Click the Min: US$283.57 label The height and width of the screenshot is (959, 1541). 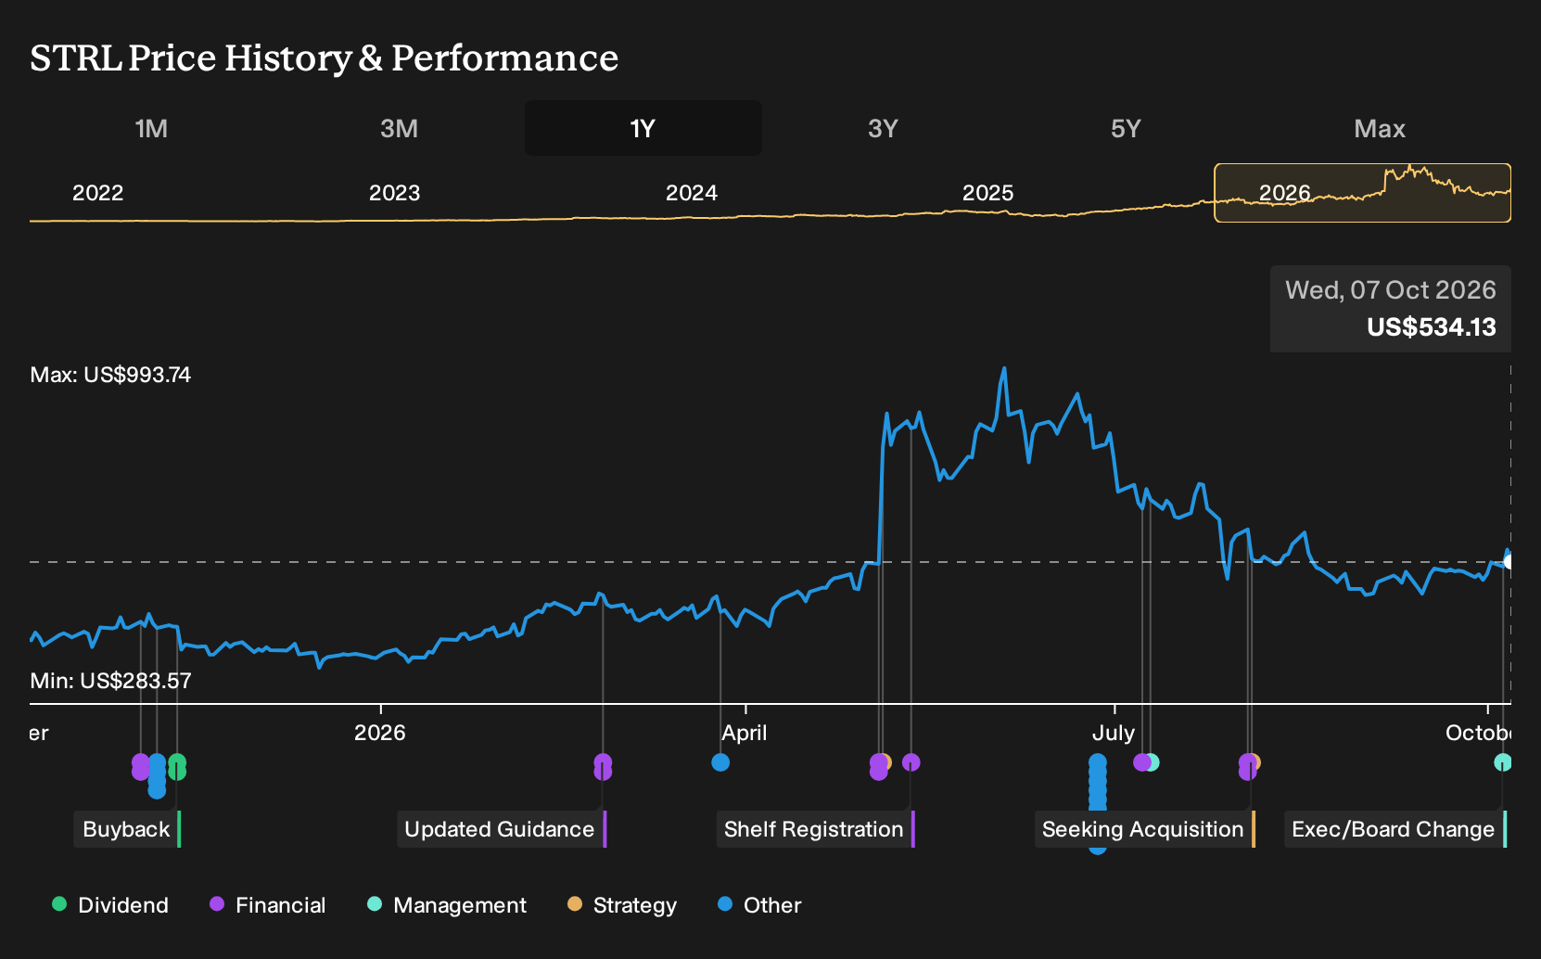pyautogui.click(x=110, y=681)
